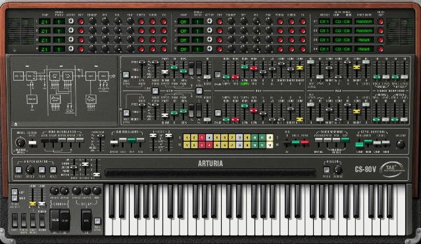
Task: Toggle the Active switch for voice 2
Action: coord(70,30)
